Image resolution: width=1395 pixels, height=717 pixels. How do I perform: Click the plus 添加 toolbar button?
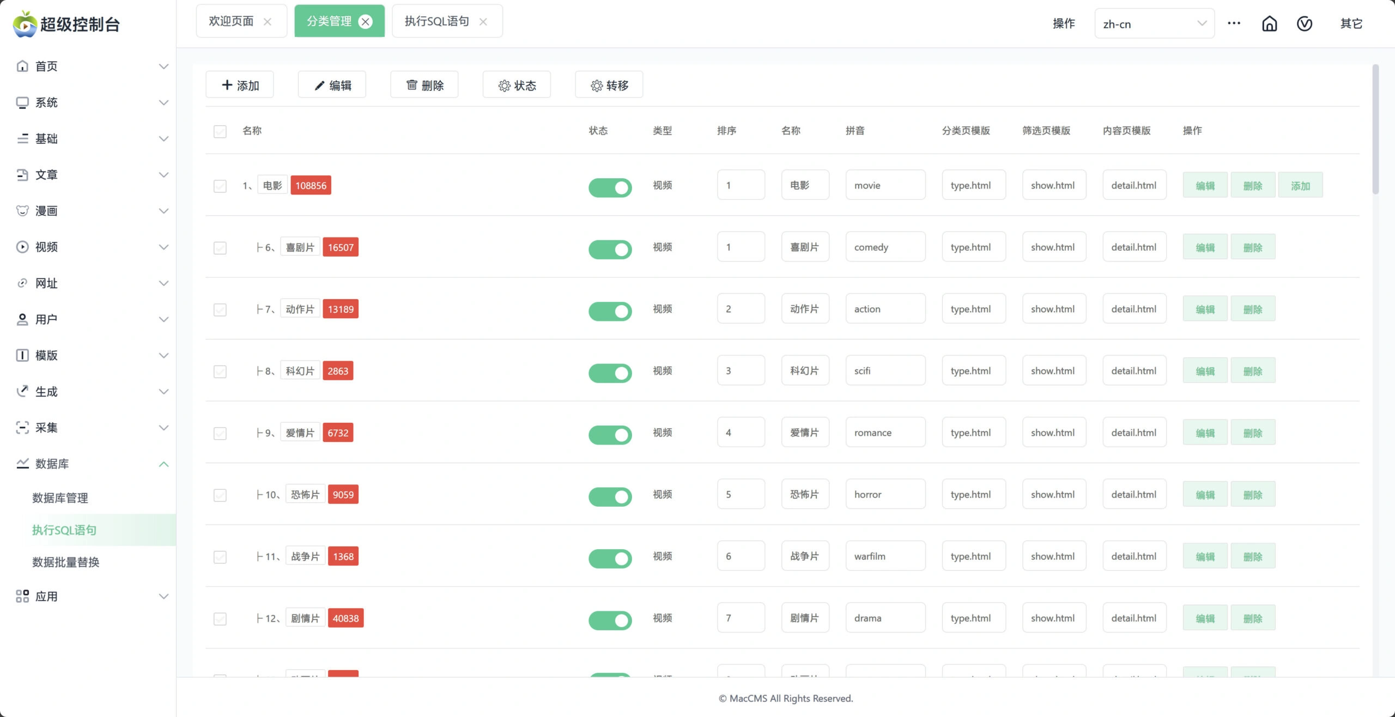[240, 85]
